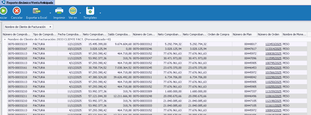The image size is (311, 115).
Task: Follow the order link 102954/2025
Action: click(x=273, y=68)
